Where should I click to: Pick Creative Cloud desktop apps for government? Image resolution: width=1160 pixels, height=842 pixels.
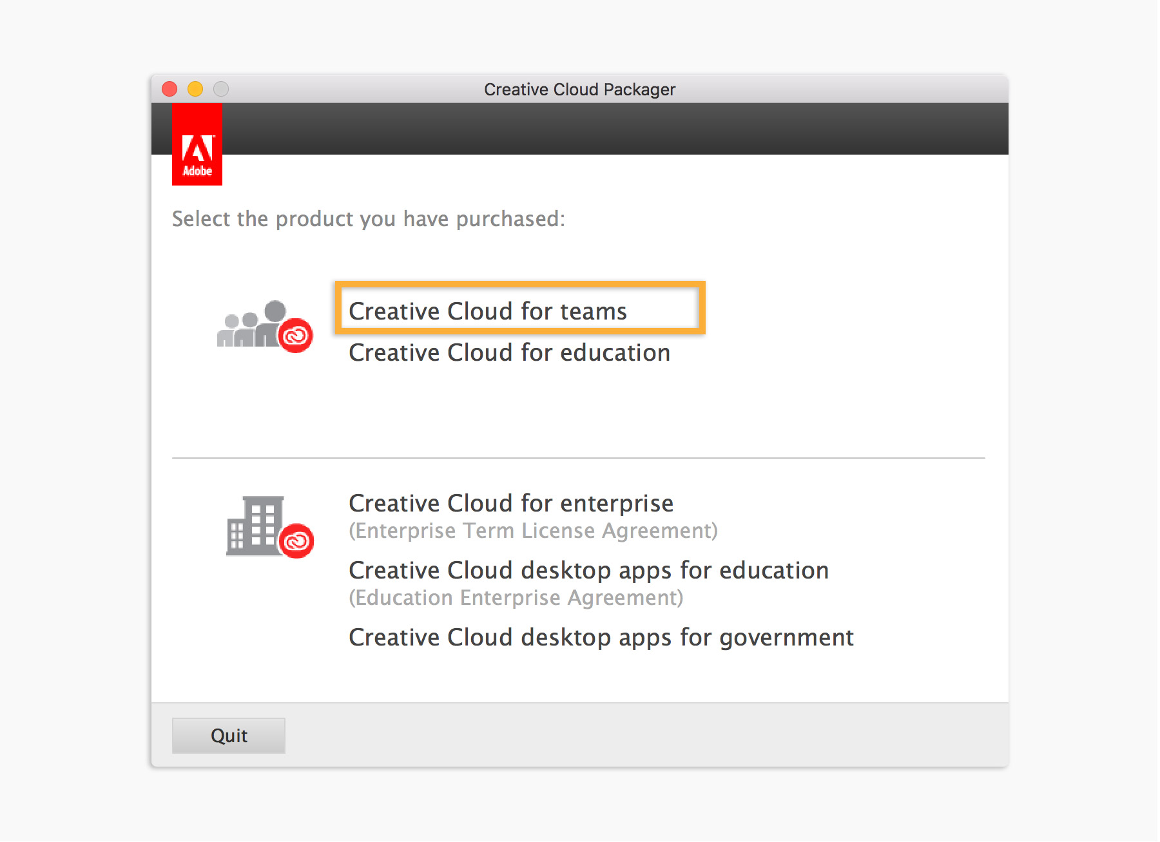(601, 638)
